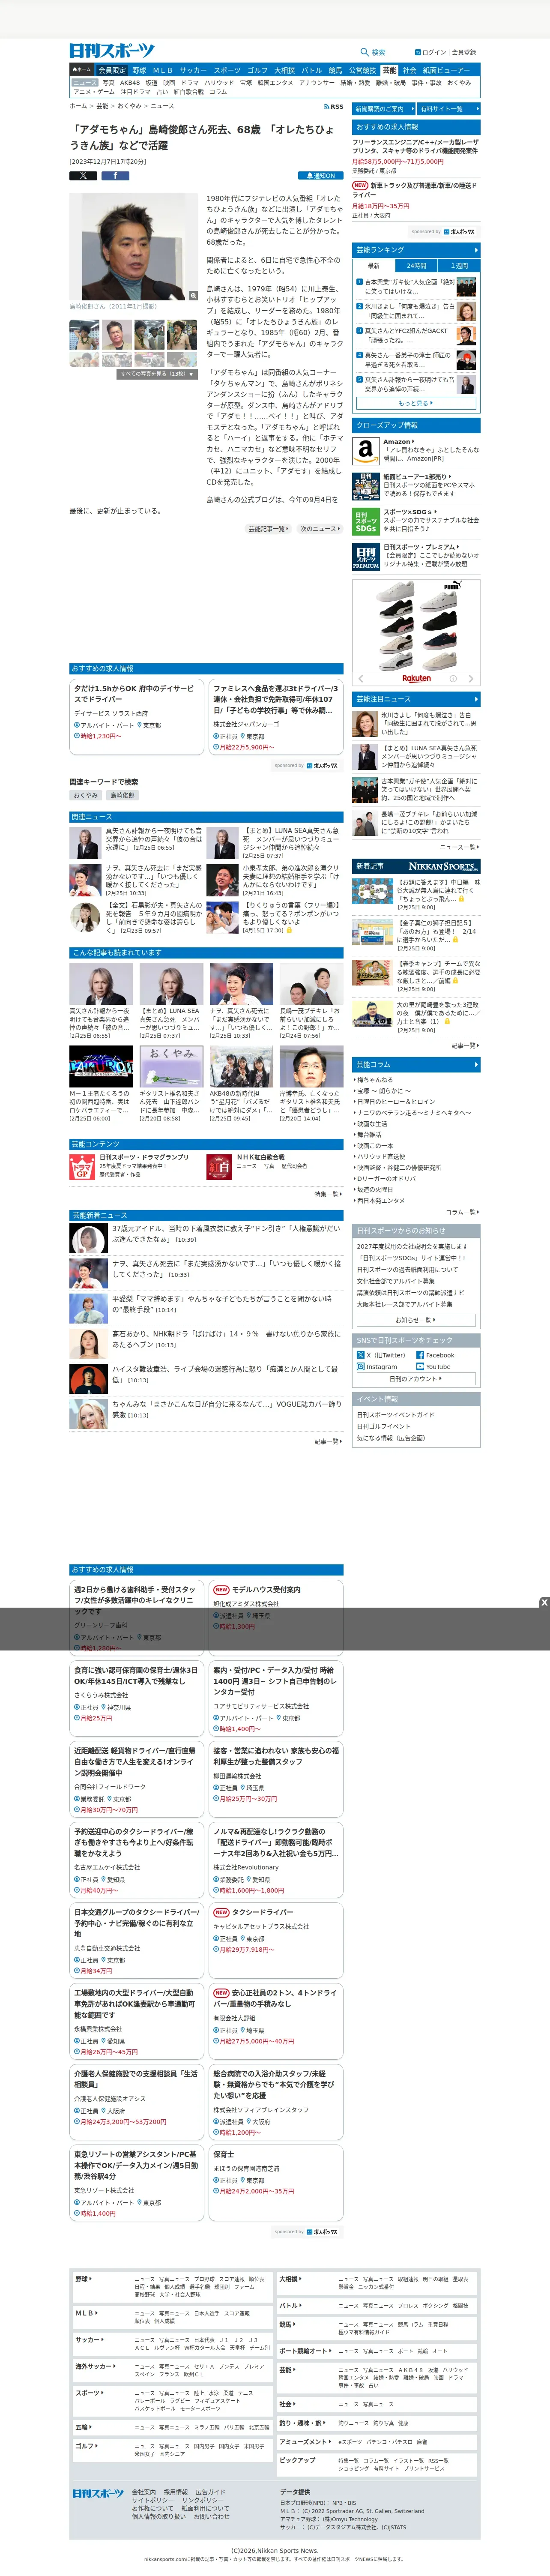Image resolution: width=550 pixels, height=2576 pixels.
Task: Click the おくやみ keyword tag
Action: (86, 795)
